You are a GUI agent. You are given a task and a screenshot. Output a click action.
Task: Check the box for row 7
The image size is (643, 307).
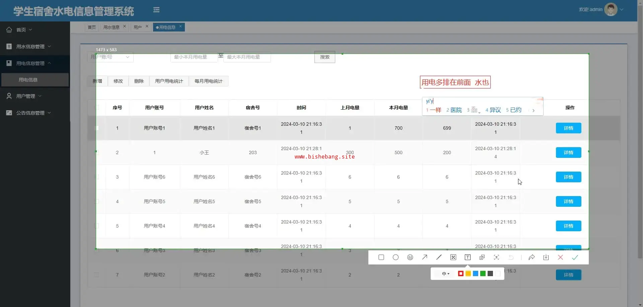point(97,275)
